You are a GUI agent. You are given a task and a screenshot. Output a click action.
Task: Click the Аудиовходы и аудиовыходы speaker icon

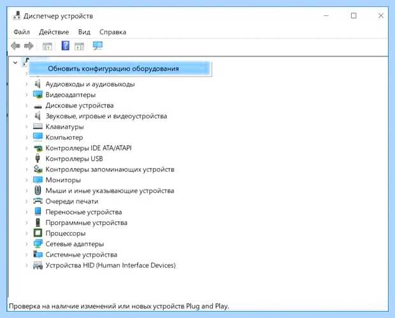(38, 84)
